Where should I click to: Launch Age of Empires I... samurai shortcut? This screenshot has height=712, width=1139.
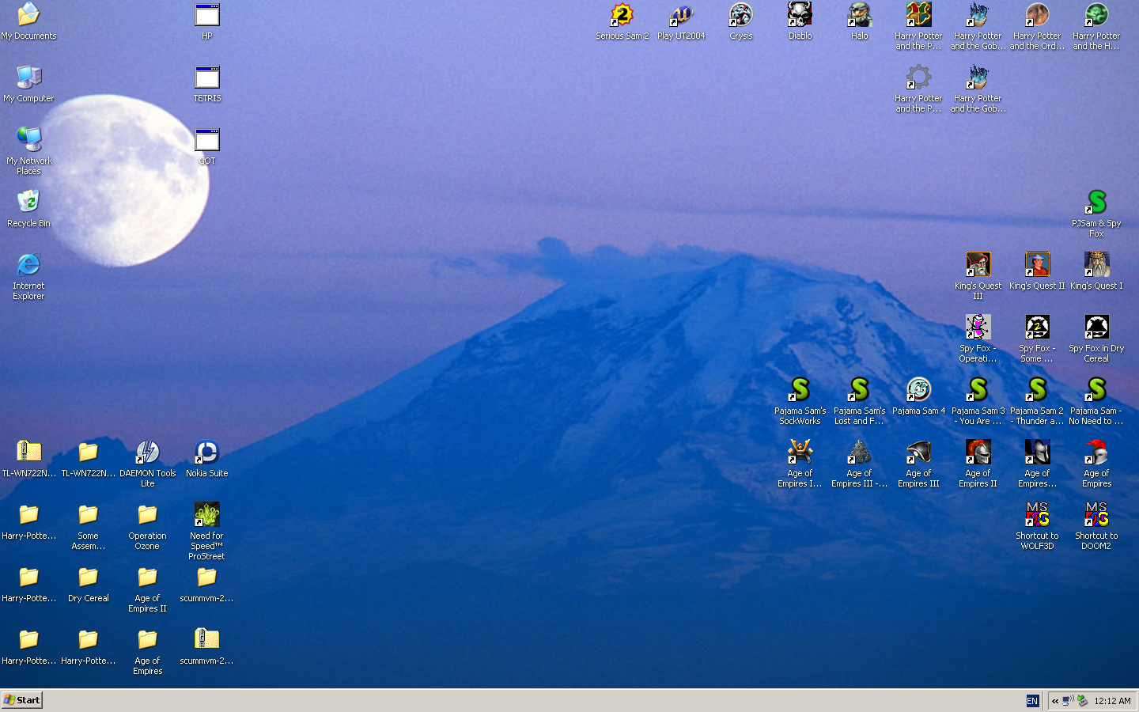[800, 463]
